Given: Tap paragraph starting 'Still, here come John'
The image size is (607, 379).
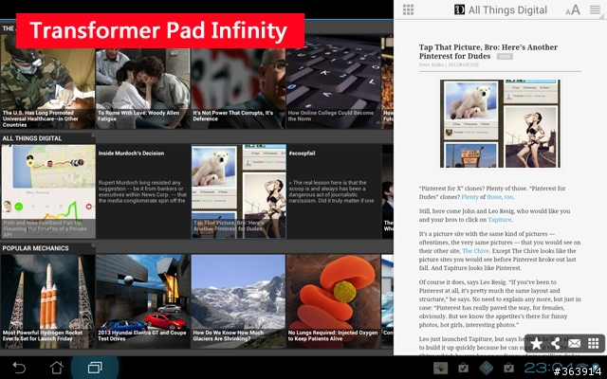Looking at the screenshot, I should [x=494, y=215].
